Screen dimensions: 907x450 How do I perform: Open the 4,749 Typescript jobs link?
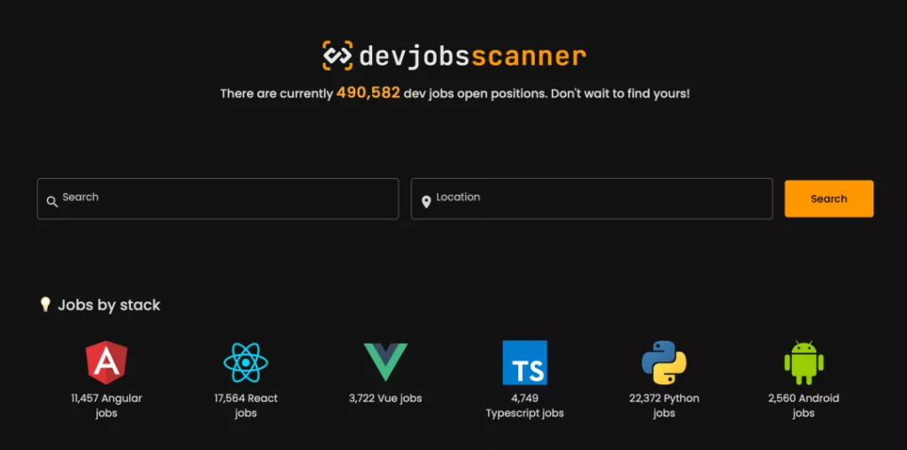(524, 406)
